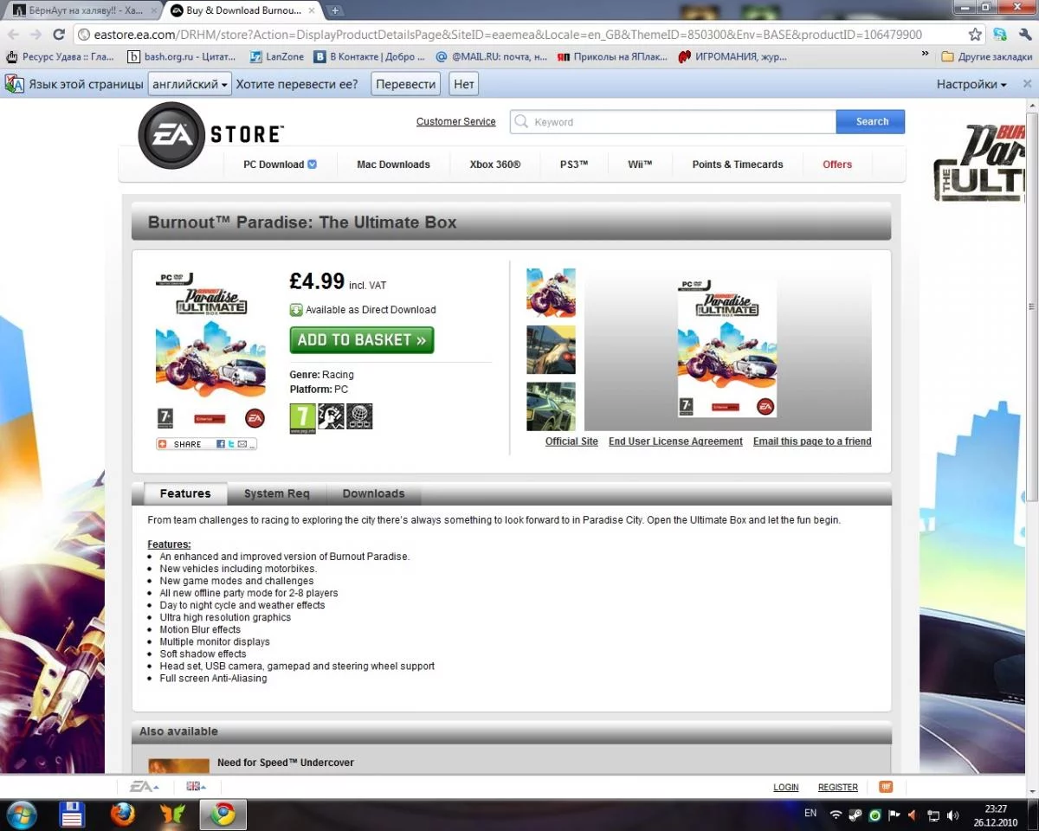Click the orange SHARE plus button

pos(162,444)
